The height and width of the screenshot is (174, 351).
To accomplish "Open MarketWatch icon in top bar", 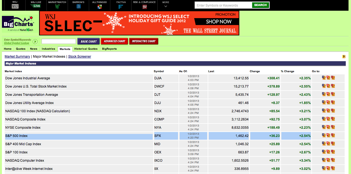I will [x=57, y=6].
